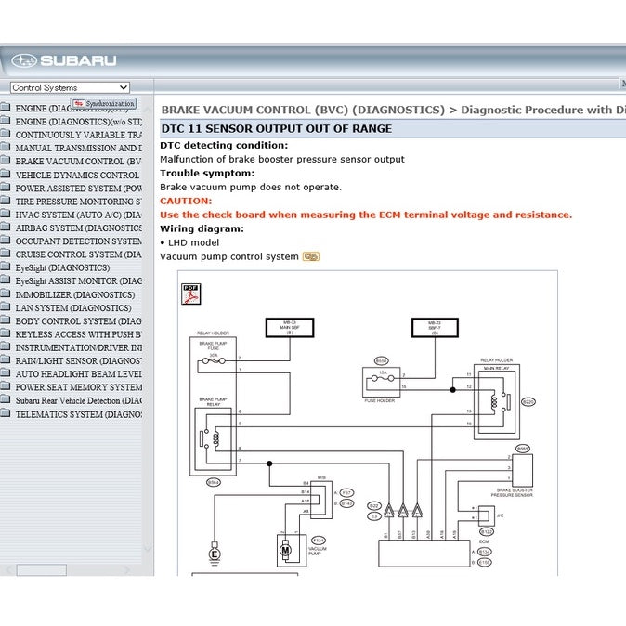
Task: Click the Subaru logo in header
Action: click(65, 60)
